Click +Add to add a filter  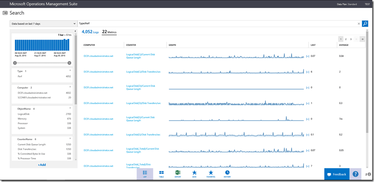[41, 165]
